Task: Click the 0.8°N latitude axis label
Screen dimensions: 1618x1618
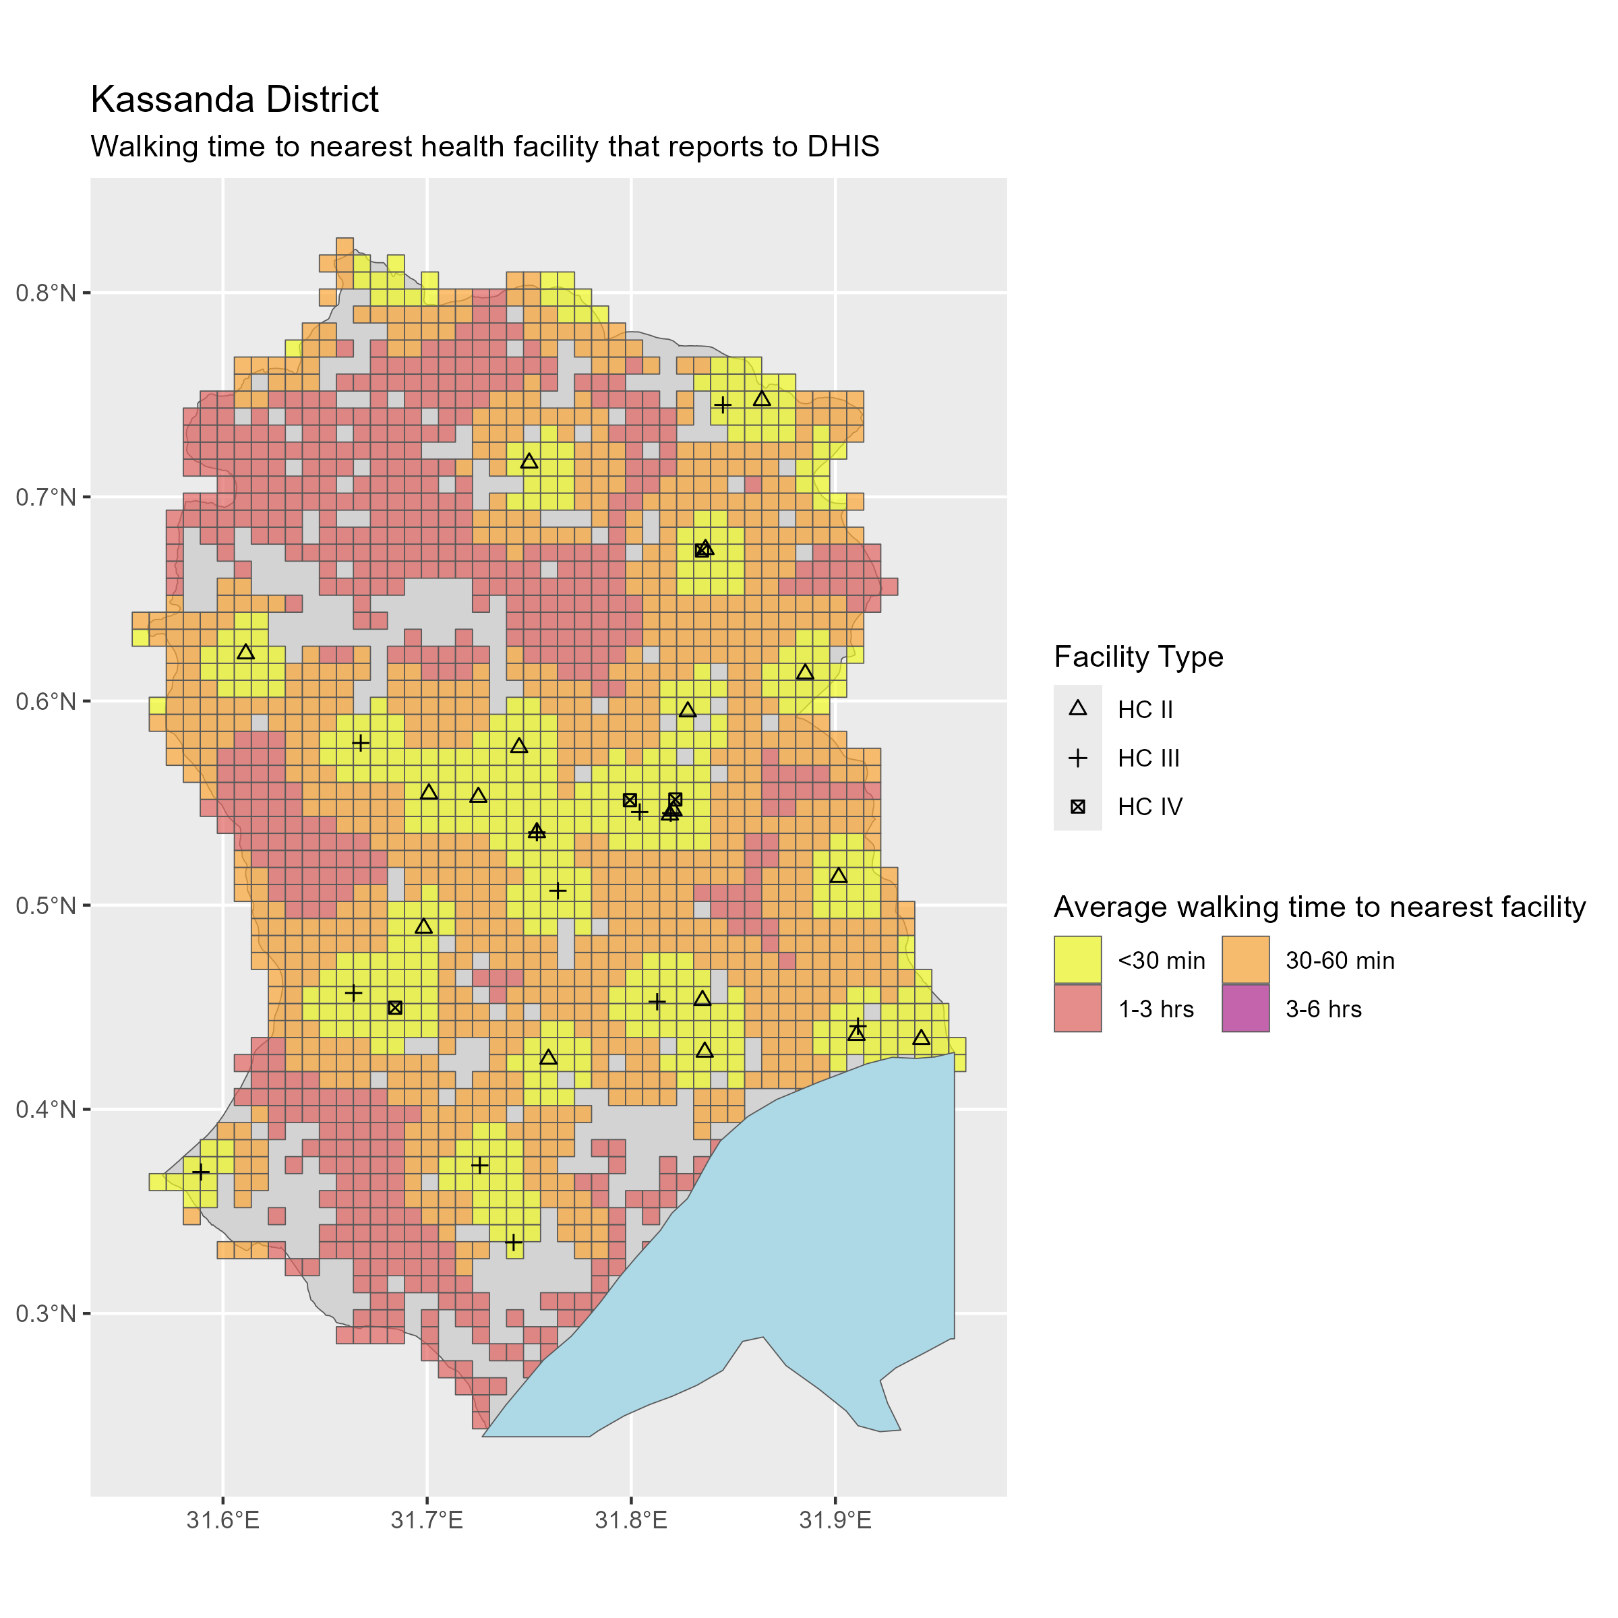Action: [46, 293]
